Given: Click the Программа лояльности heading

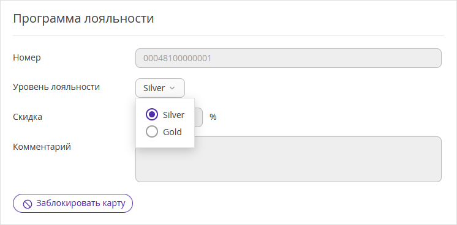Looking at the screenshot, I should (x=83, y=19).
